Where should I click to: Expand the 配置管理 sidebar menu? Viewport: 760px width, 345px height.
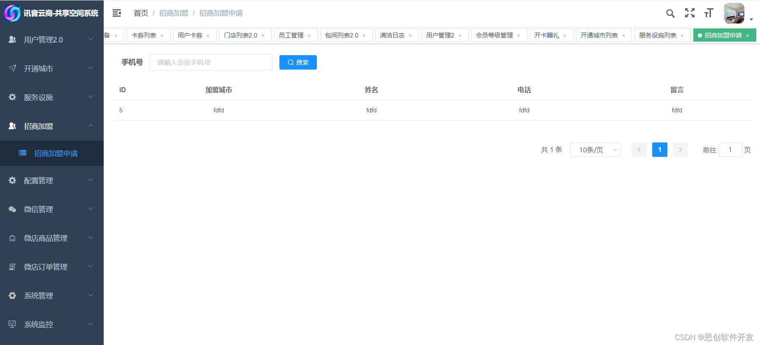coord(91,180)
